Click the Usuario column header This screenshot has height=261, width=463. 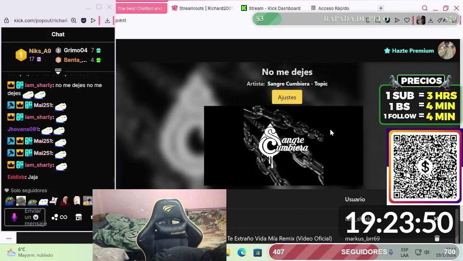(x=355, y=199)
